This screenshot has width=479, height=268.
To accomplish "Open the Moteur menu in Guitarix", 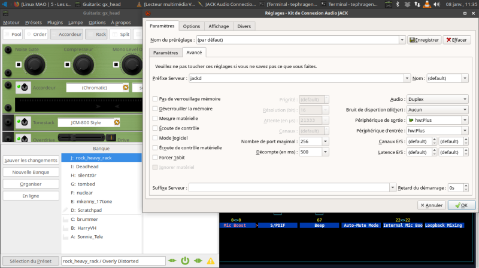I will pyautogui.click(x=11, y=22).
